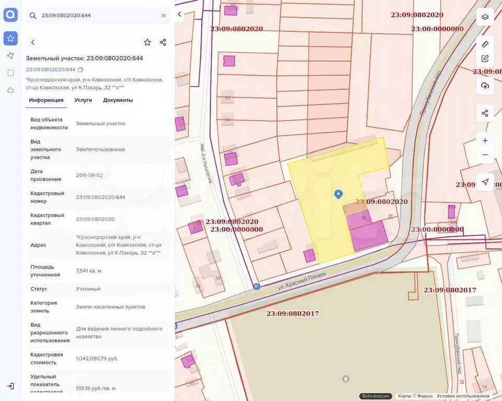Screen dimensions: 502x401
Task: Click the Яндекс maps attribution
Action: [415, 396]
